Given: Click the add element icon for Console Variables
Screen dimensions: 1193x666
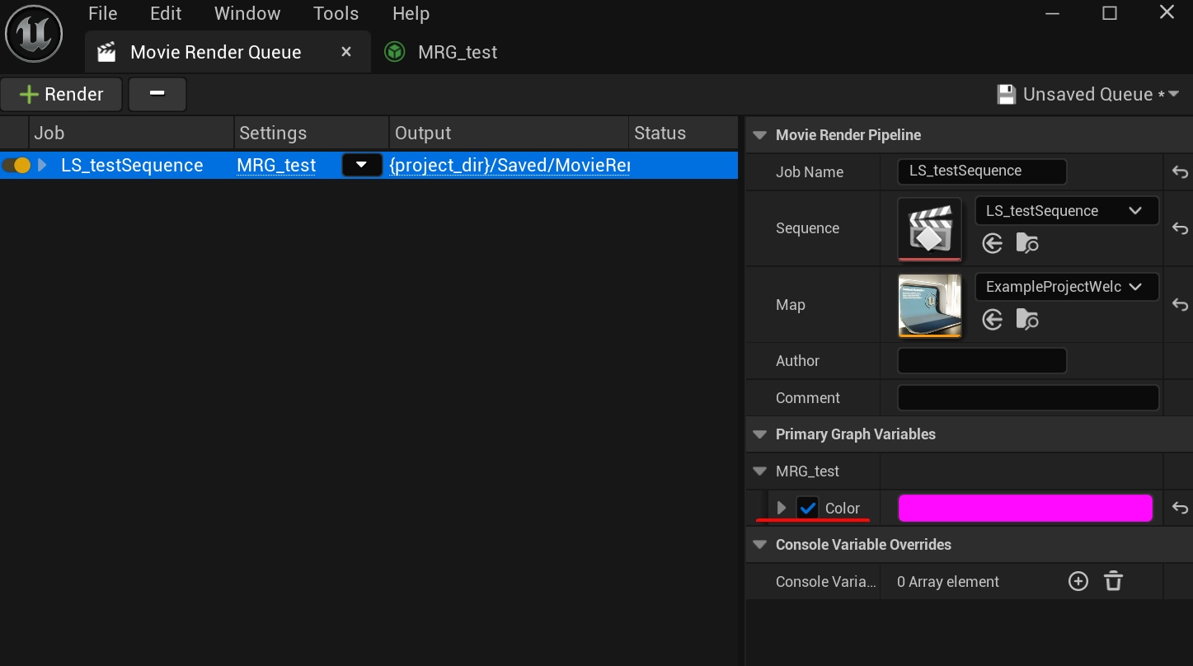Looking at the screenshot, I should [x=1078, y=581].
